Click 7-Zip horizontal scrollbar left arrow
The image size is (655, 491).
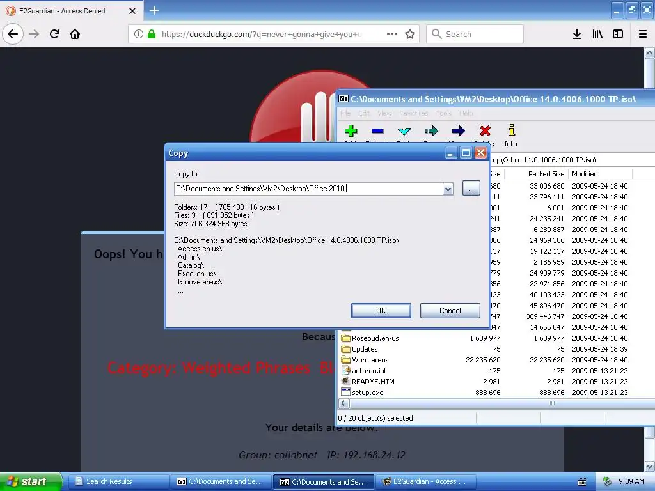tap(343, 403)
